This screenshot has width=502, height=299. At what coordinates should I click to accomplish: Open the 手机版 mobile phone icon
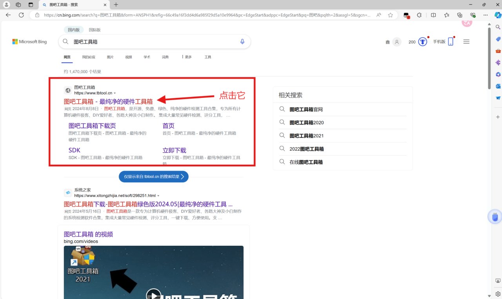click(x=451, y=41)
